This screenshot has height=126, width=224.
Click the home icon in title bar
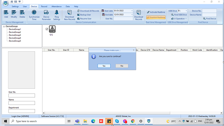[x=12, y=2]
